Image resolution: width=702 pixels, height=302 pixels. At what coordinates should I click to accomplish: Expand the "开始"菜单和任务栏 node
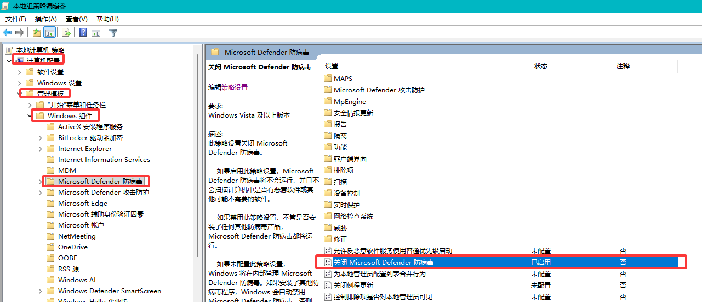pos(30,104)
